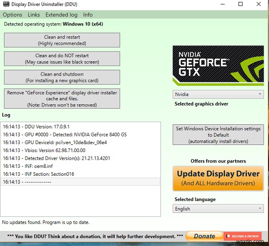The height and width of the screenshot is (246, 269).
Task: Click the Patreon icon on the patron button
Action: 228,236
